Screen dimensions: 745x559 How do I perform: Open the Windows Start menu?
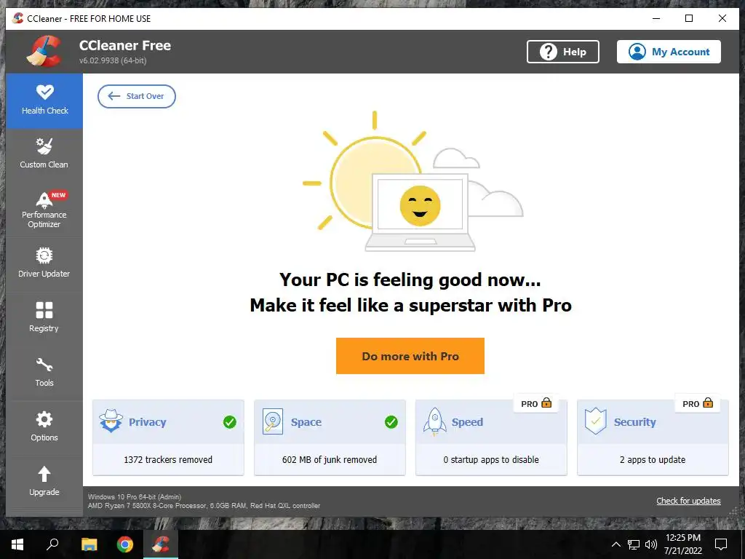pyautogui.click(x=17, y=544)
